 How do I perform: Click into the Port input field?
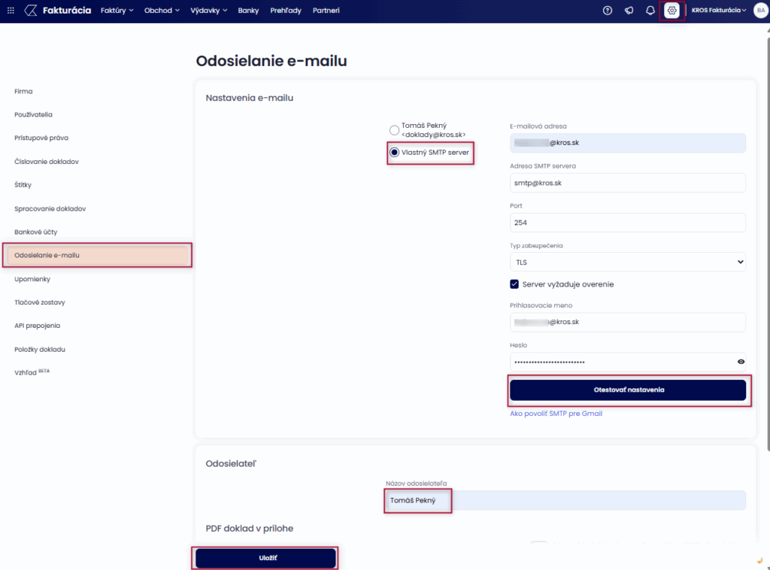[x=627, y=223]
